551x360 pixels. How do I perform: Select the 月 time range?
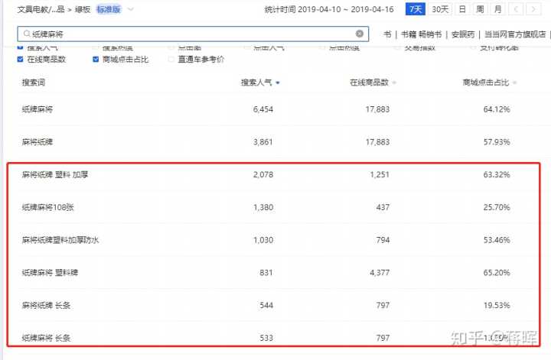tap(497, 9)
